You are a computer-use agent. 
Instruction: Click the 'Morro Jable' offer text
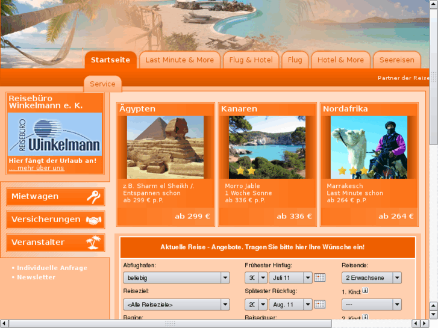pyautogui.click(x=242, y=186)
